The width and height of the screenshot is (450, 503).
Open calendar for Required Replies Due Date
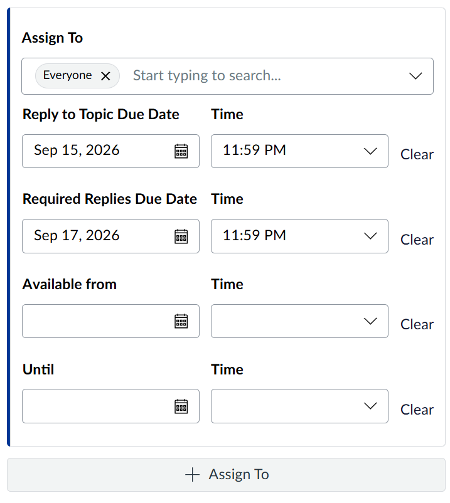181,236
